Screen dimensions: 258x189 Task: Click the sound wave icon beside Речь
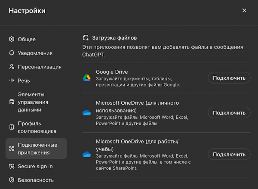(12, 81)
